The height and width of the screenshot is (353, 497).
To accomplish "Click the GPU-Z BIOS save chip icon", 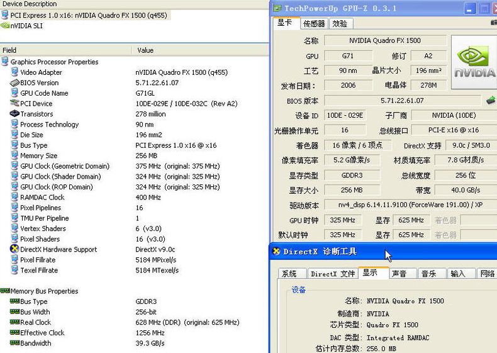I will [x=491, y=100].
